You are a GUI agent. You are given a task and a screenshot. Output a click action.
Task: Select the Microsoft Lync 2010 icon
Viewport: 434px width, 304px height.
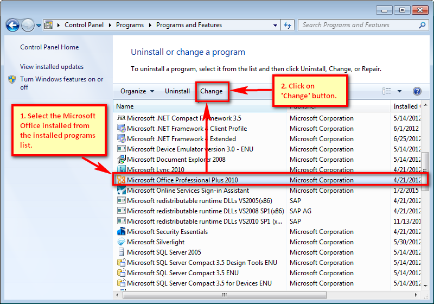point(121,169)
